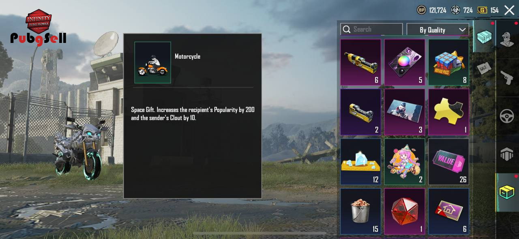Select the red gem item
Image resolution: width=519 pixels, height=239 pixels.
405,211
